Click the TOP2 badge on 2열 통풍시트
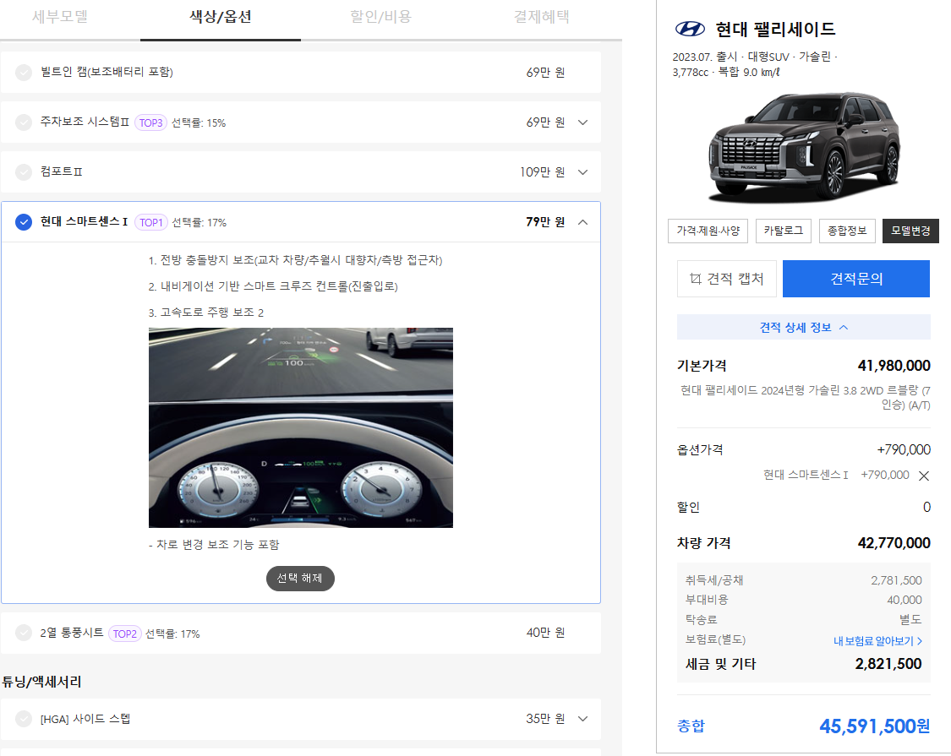Screen dimensions: 951x756 [x=125, y=634]
